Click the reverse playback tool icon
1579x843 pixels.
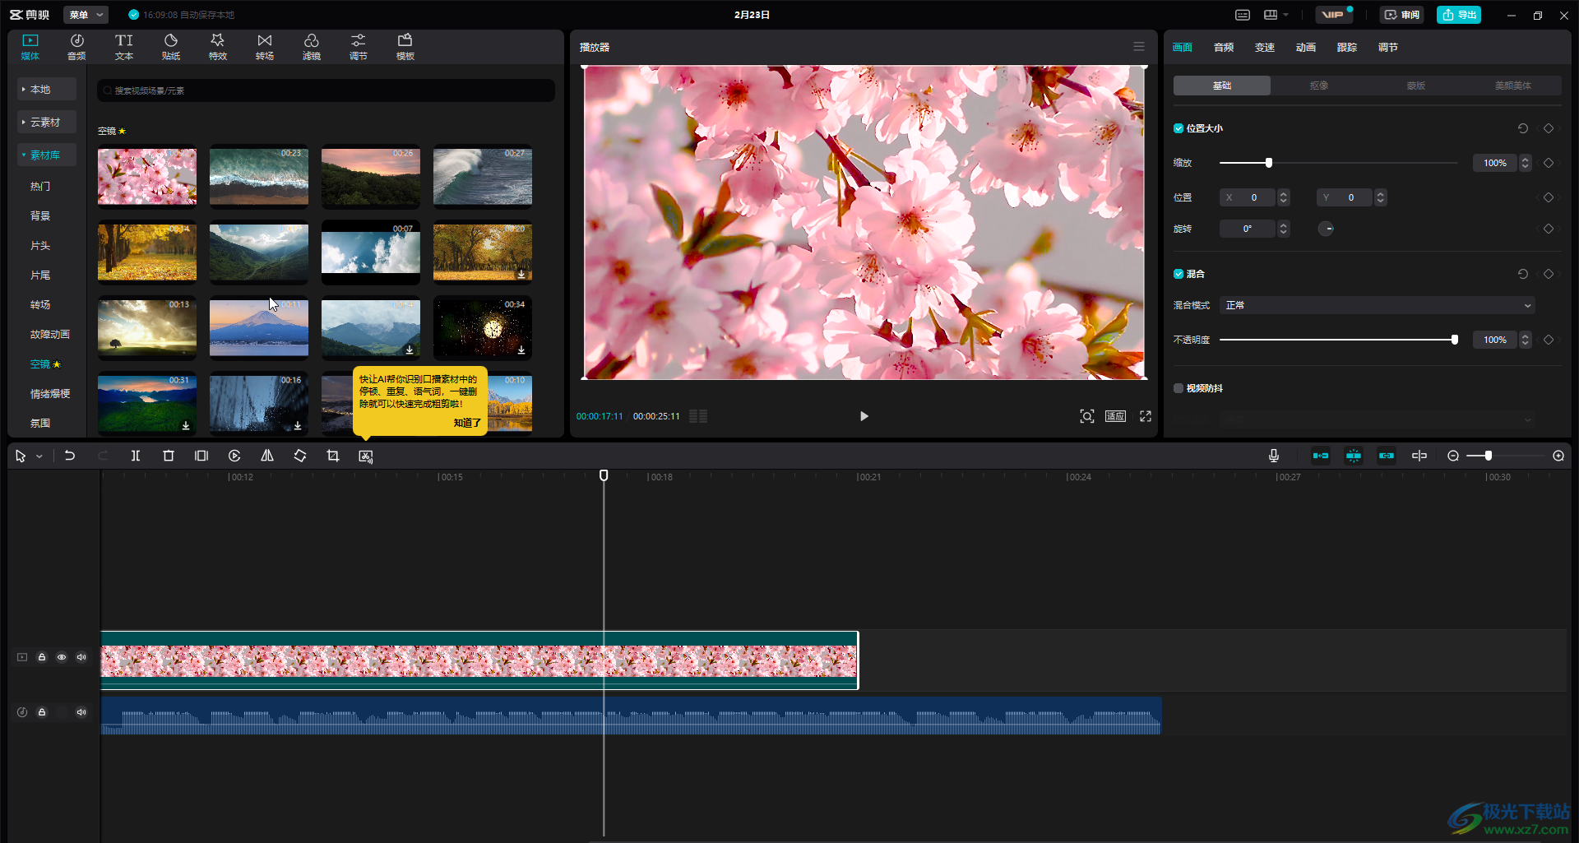[x=234, y=456]
